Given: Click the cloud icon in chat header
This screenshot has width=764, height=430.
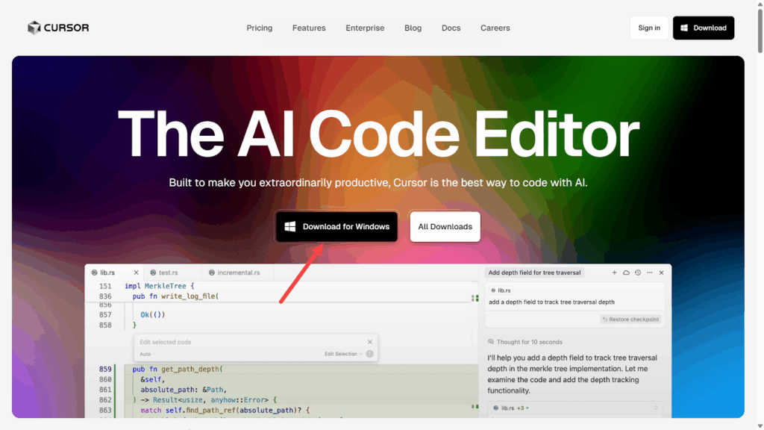Looking at the screenshot, I should tap(626, 272).
